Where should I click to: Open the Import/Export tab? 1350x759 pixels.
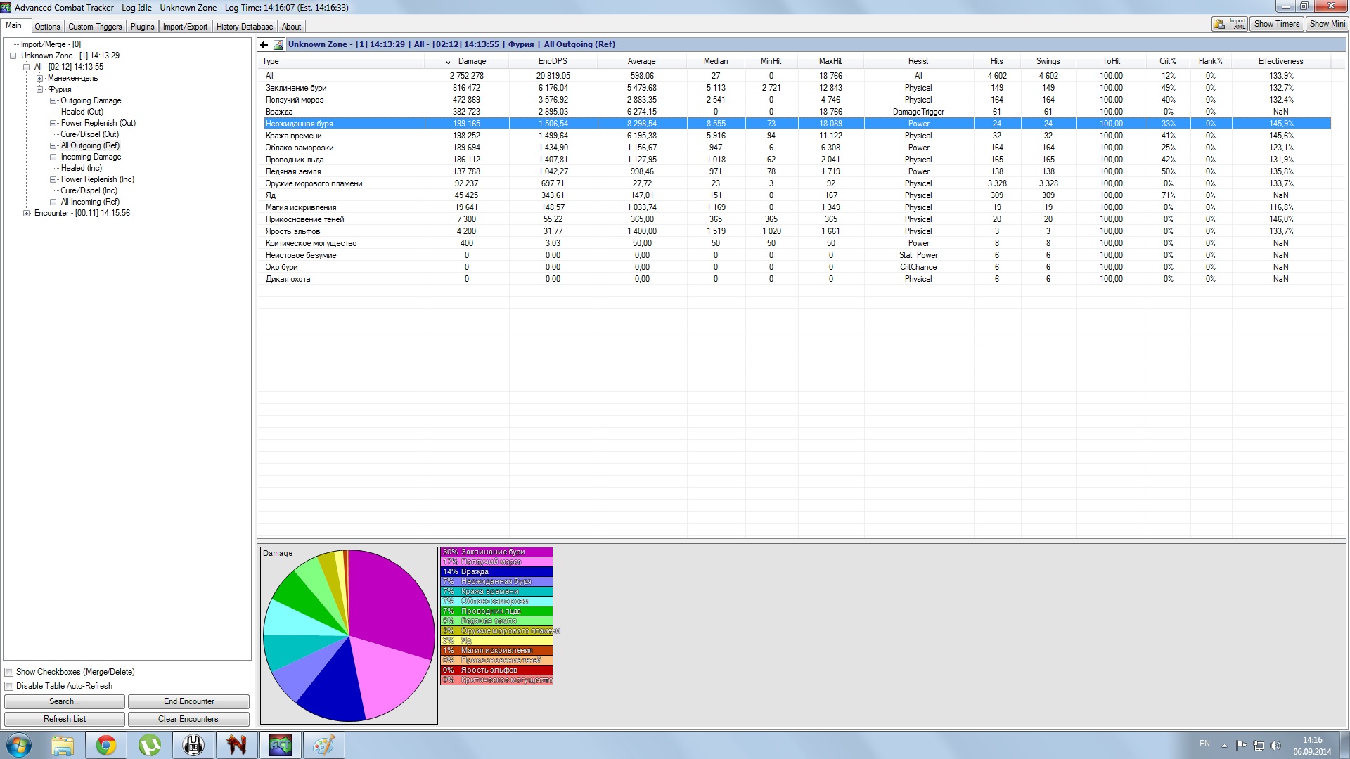pyautogui.click(x=185, y=27)
